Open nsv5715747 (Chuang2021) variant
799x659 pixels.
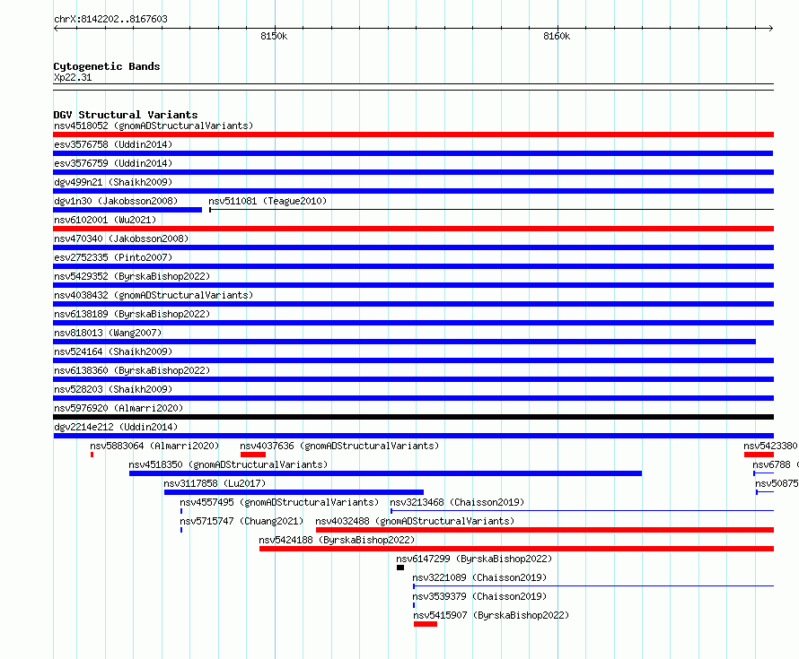(241, 521)
